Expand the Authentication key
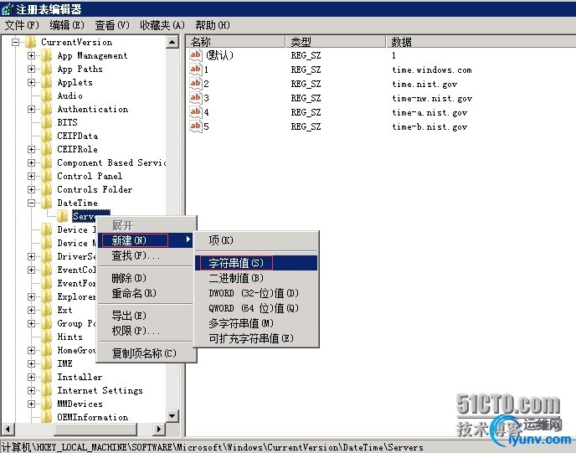 tap(32, 109)
